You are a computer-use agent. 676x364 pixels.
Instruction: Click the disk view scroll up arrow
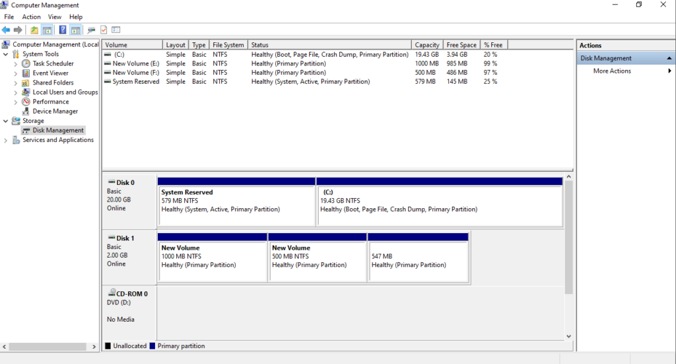(568, 177)
